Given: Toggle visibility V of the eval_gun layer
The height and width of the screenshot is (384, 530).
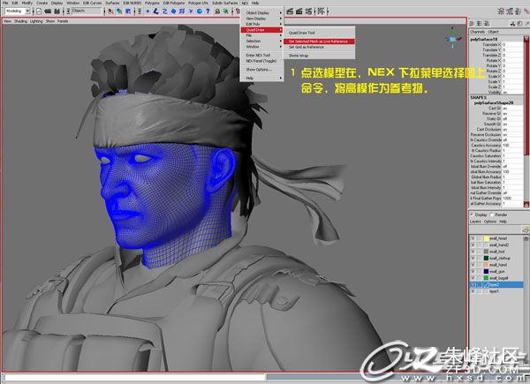Looking at the screenshot, I should [473, 271].
